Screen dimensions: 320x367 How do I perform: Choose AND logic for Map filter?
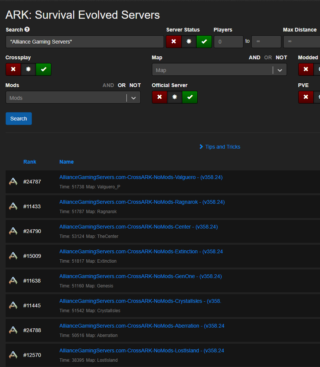pos(254,57)
